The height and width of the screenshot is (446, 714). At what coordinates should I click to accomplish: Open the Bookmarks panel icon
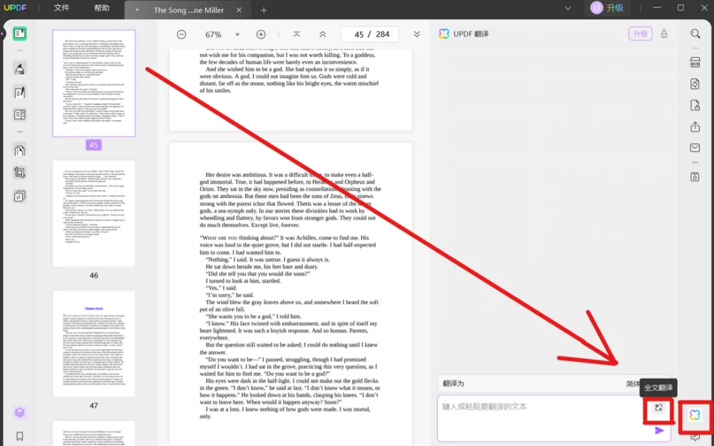[19, 436]
